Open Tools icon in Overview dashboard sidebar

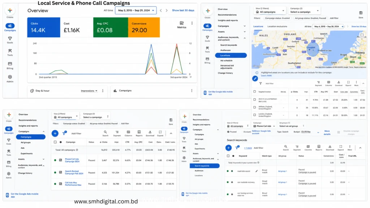[10, 51]
